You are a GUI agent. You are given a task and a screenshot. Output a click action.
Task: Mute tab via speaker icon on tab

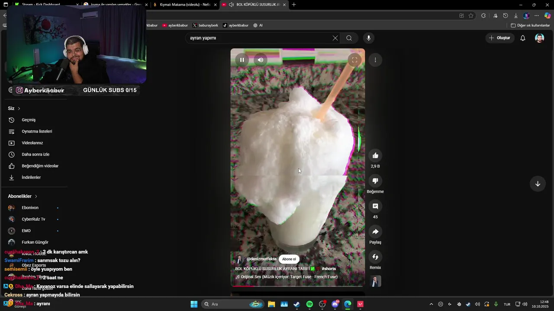232,5
